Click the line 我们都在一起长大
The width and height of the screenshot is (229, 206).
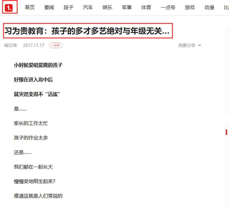pyautogui.click(x=33, y=167)
